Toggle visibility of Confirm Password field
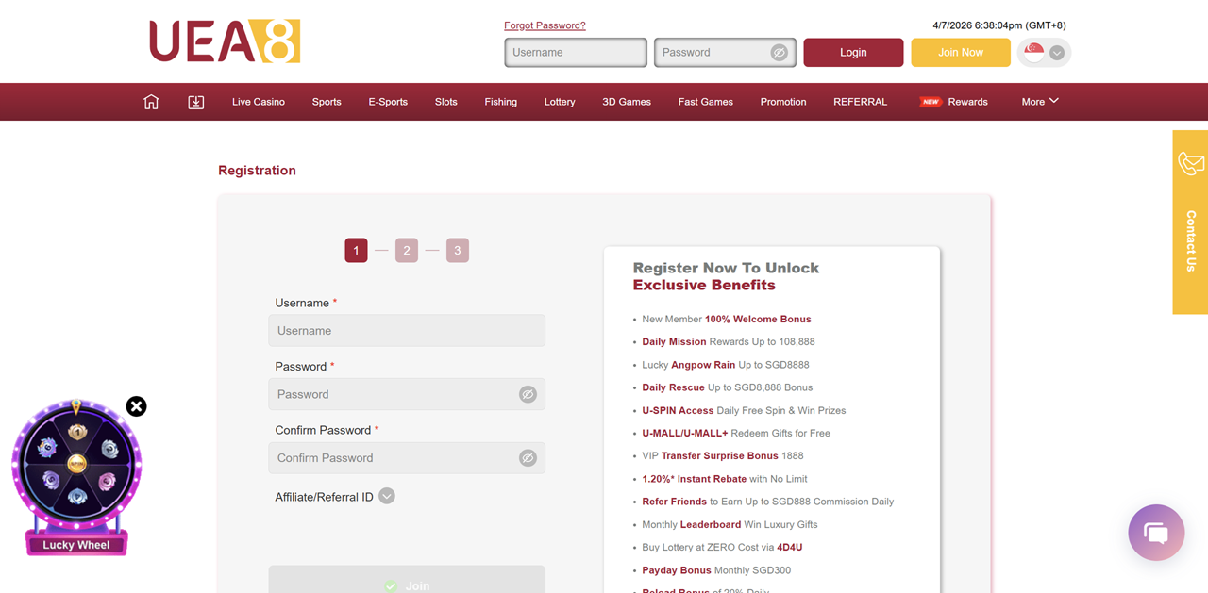The image size is (1208, 593). pos(528,458)
